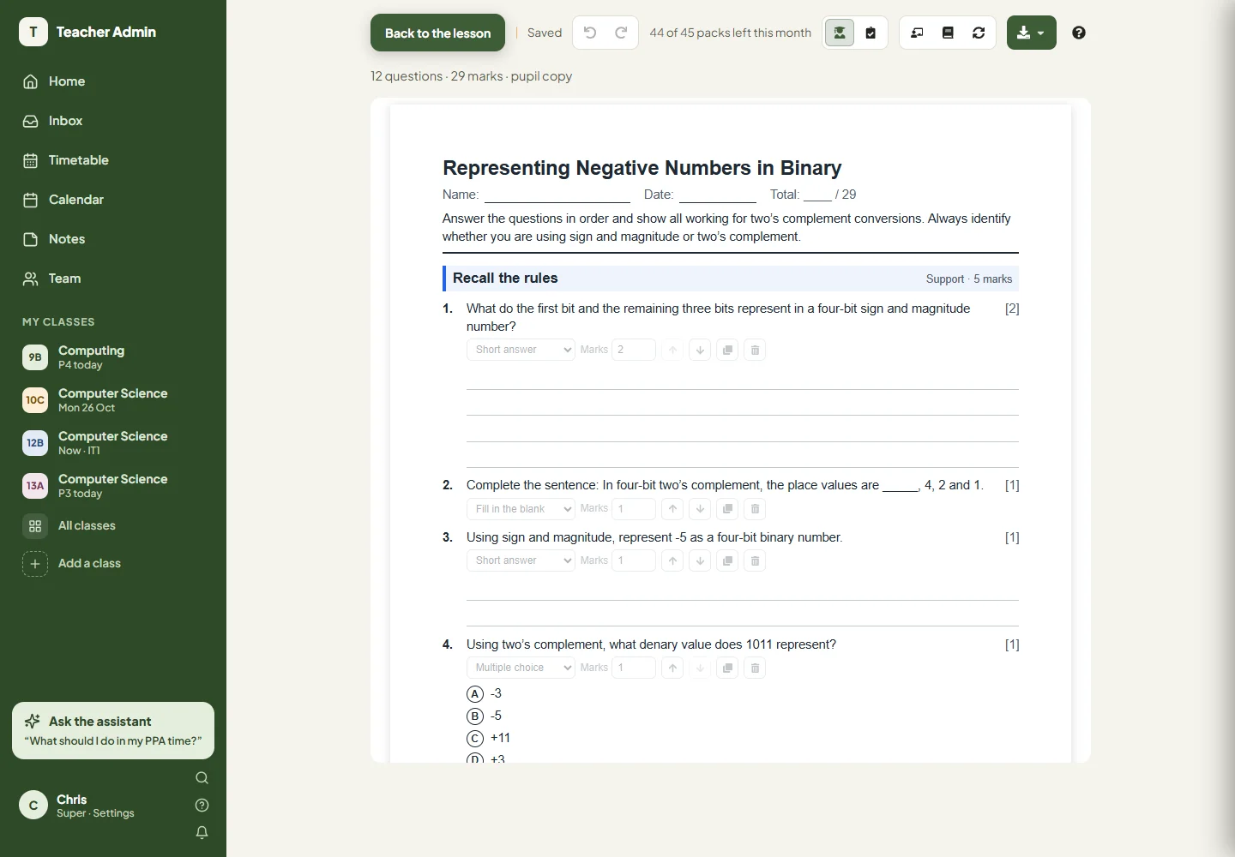Open the sidebar search icon
The width and height of the screenshot is (1235, 857).
point(202,778)
